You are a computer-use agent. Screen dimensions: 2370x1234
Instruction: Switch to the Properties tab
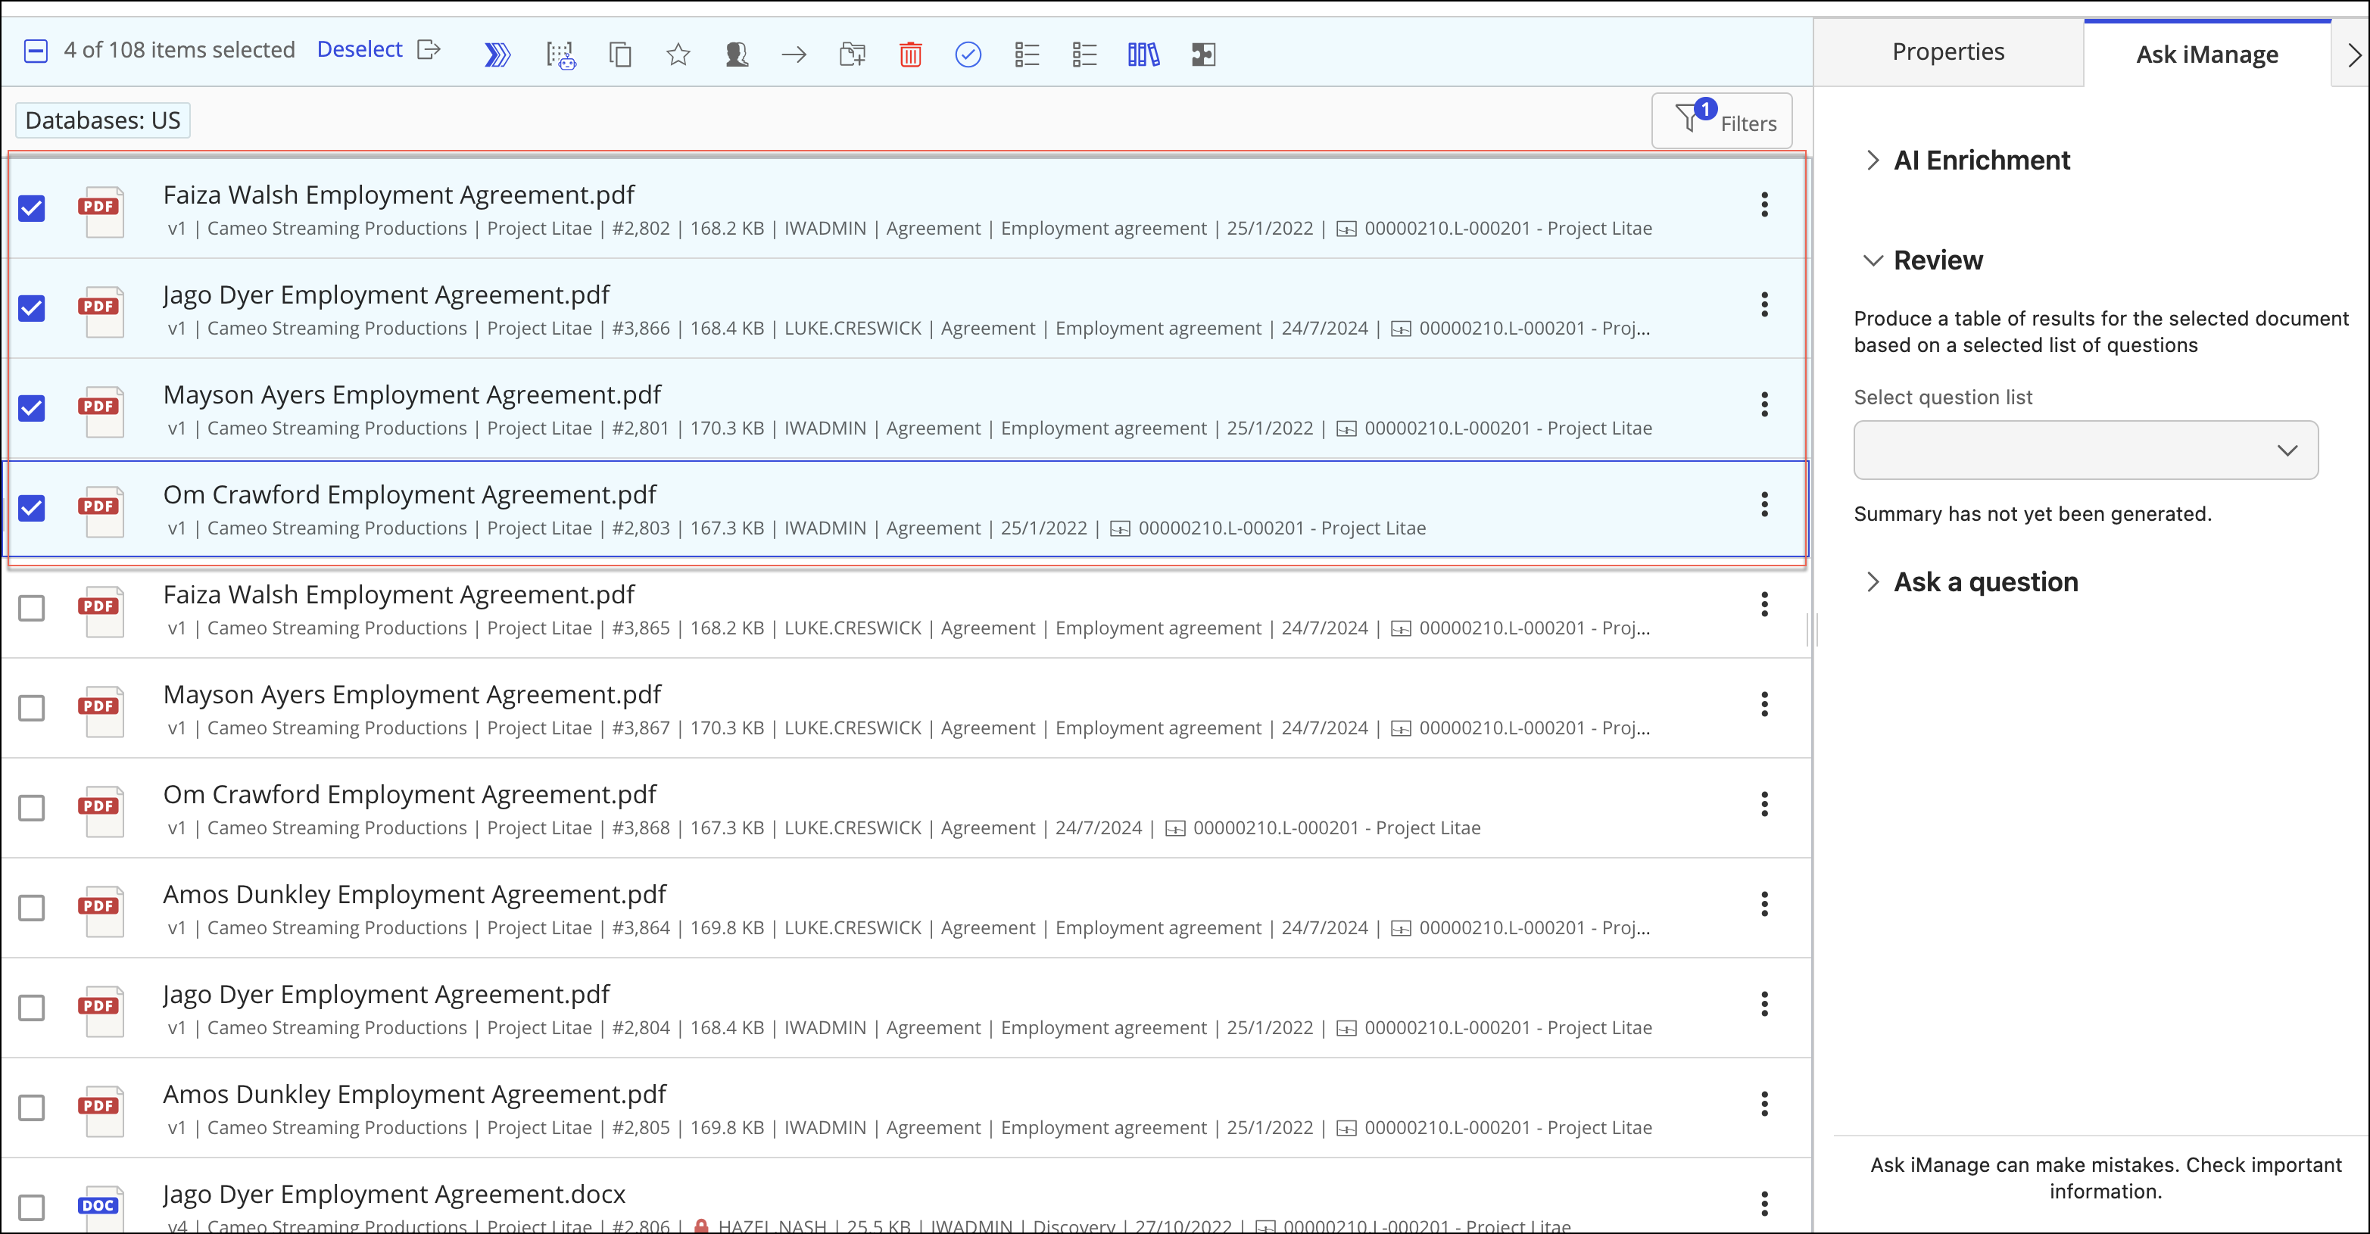(1949, 52)
